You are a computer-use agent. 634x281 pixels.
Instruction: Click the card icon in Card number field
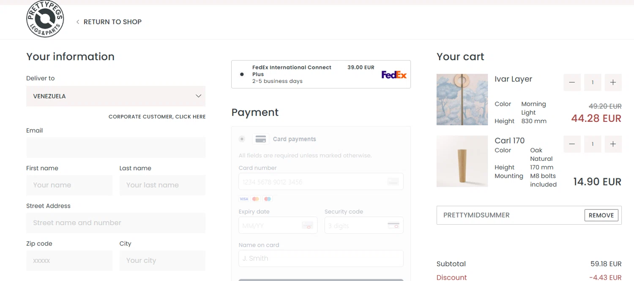[x=393, y=182]
